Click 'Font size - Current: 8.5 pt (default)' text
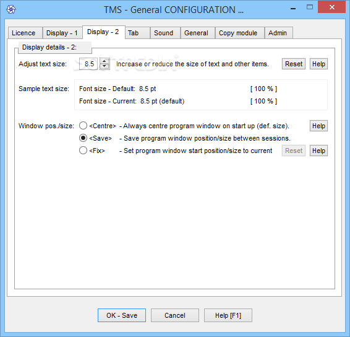This screenshot has height=337, width=350. 132,101
